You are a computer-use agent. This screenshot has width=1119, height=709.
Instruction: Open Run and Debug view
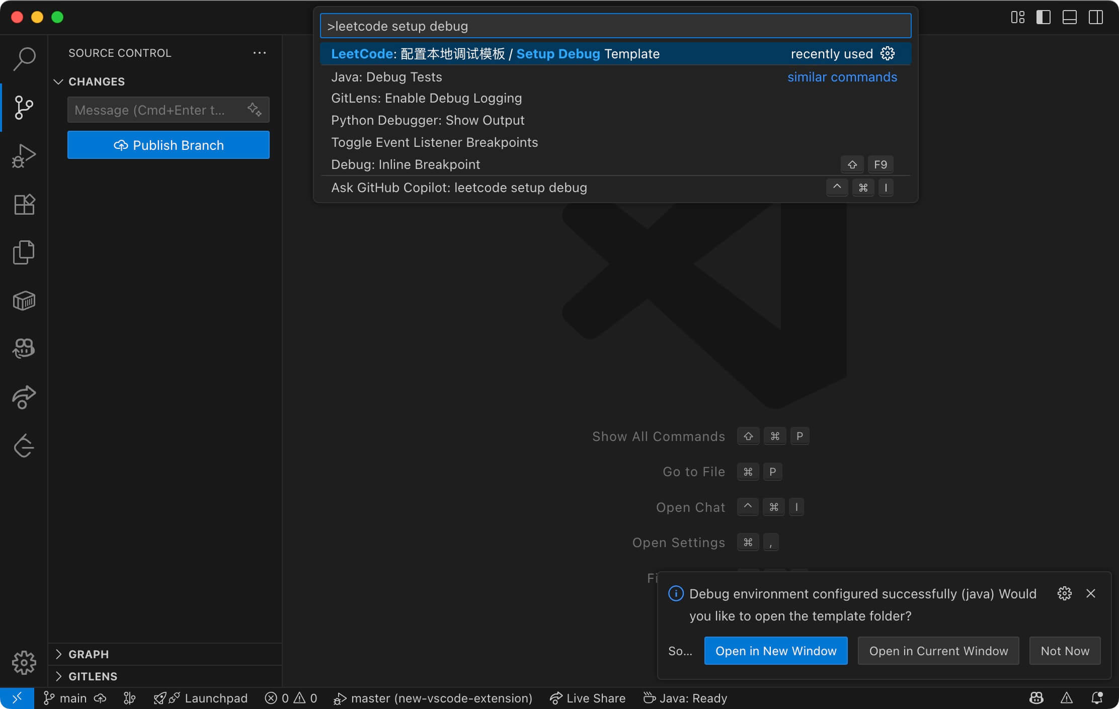[24, 156]
